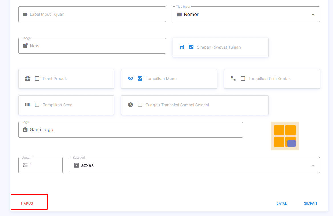Open the Tipe Input dropdown arrow
The height and width of the screenshot is (216, 333).
pyautogui.click(x=313, y=15)
